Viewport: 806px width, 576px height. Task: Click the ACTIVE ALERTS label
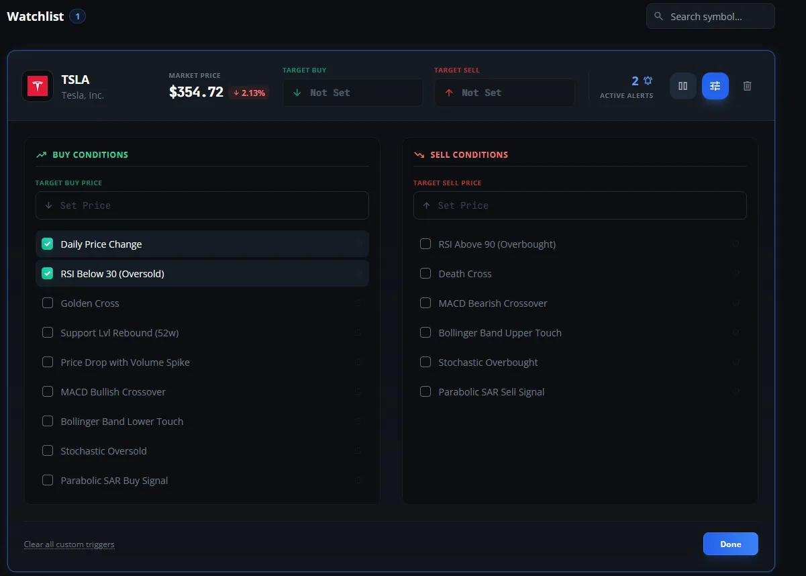[626, 96]
